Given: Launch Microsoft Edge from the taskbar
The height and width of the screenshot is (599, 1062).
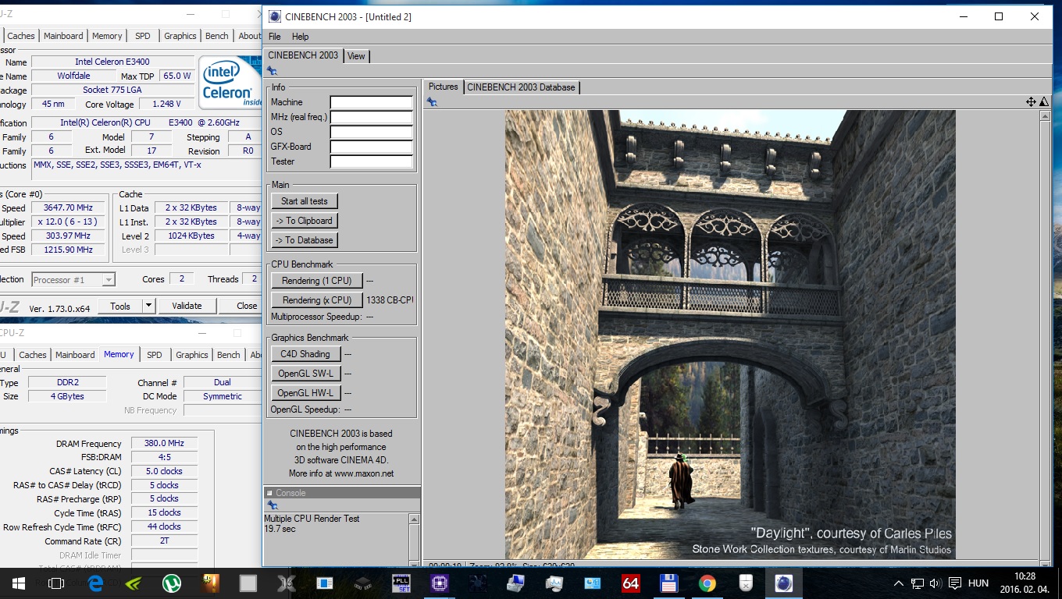Looking at the screenshot, I should click(95, 583).
